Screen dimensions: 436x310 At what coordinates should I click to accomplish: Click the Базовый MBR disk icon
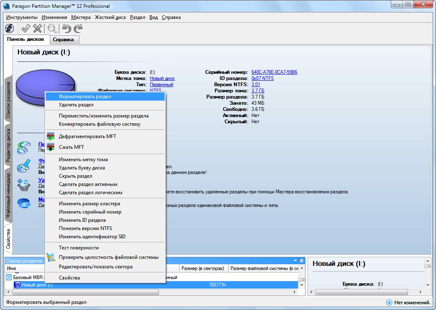(9, 277)
